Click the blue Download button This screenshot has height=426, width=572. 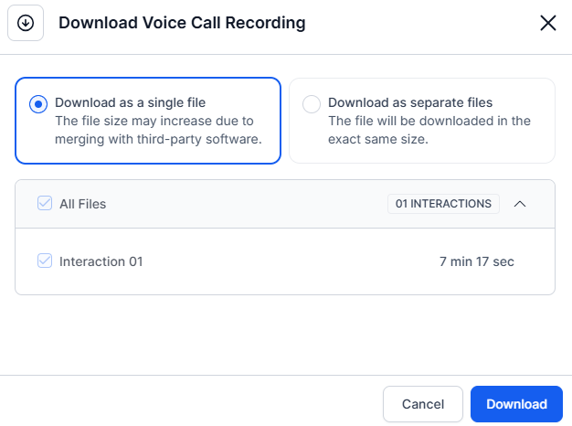pos(516,404)
